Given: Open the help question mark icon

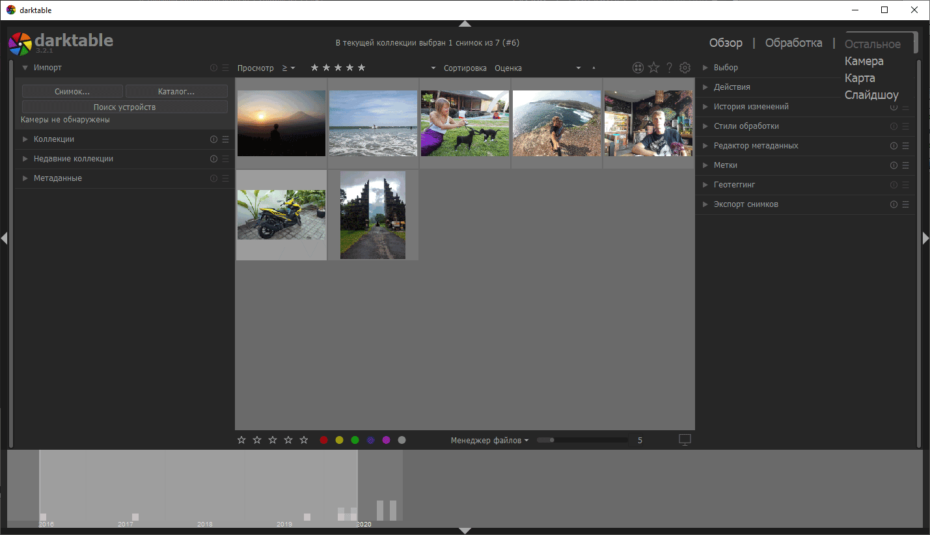Looking at the screenshot, I should (x=669, y=68).
